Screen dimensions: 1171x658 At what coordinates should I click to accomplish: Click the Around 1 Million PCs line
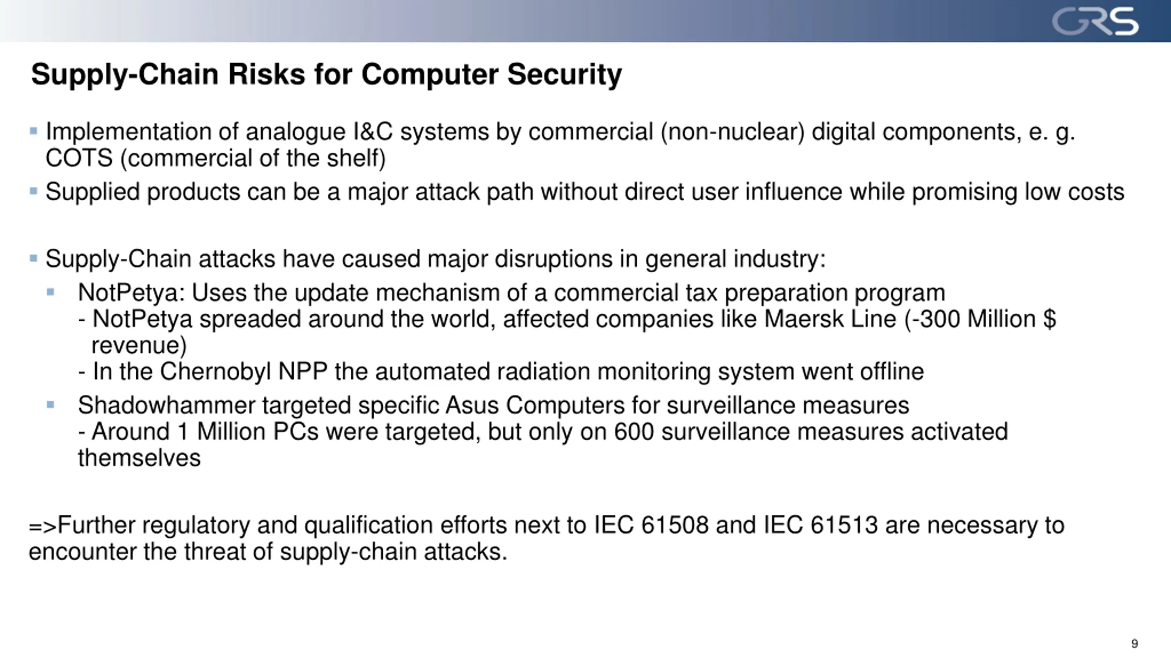pos(543,431)
